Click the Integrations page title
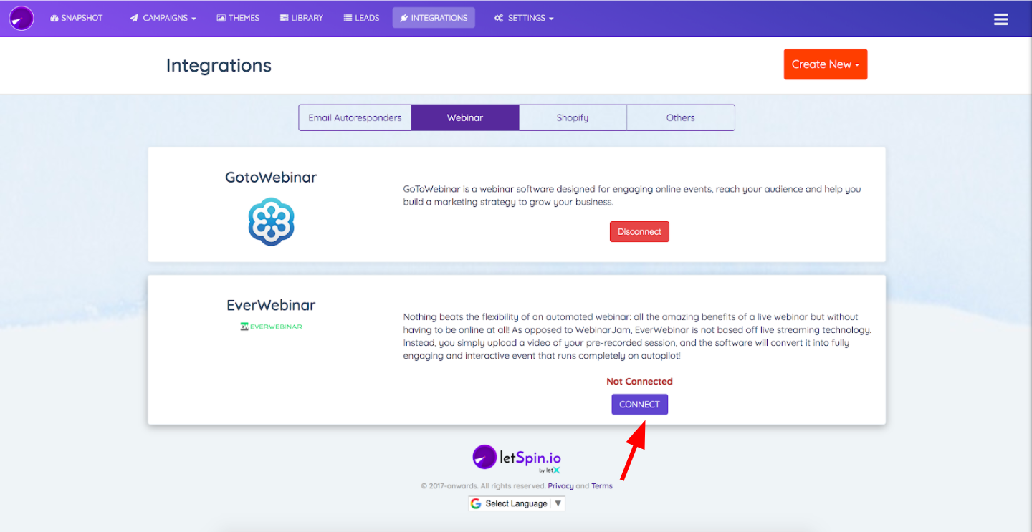The width and height of the screenshot is (1032, 532). [219, 65]
